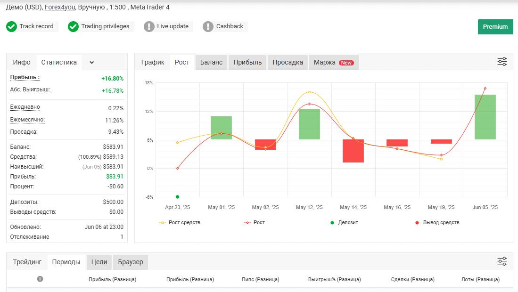Open chart settings sliders icon
The image size is (518, 292).
coord(502,62)
